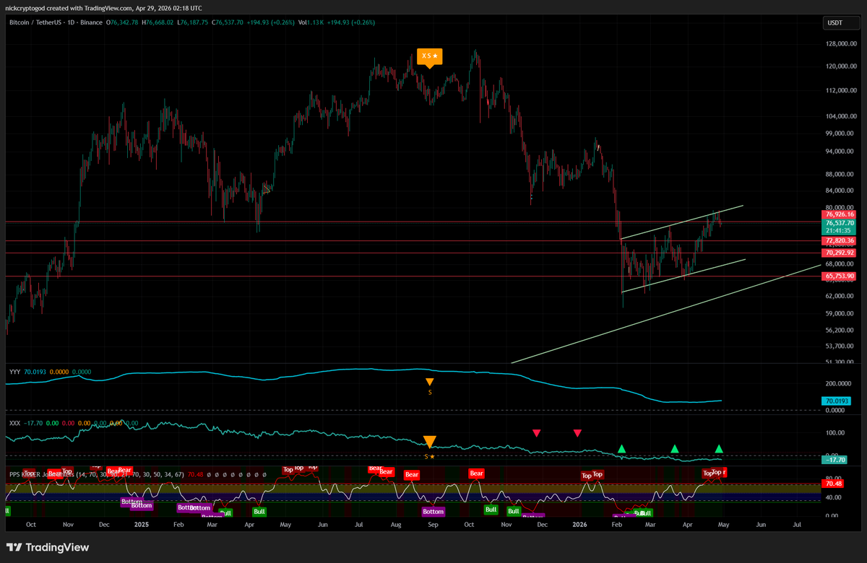Click 128,000.00 on the price axis

pos(842,44)
